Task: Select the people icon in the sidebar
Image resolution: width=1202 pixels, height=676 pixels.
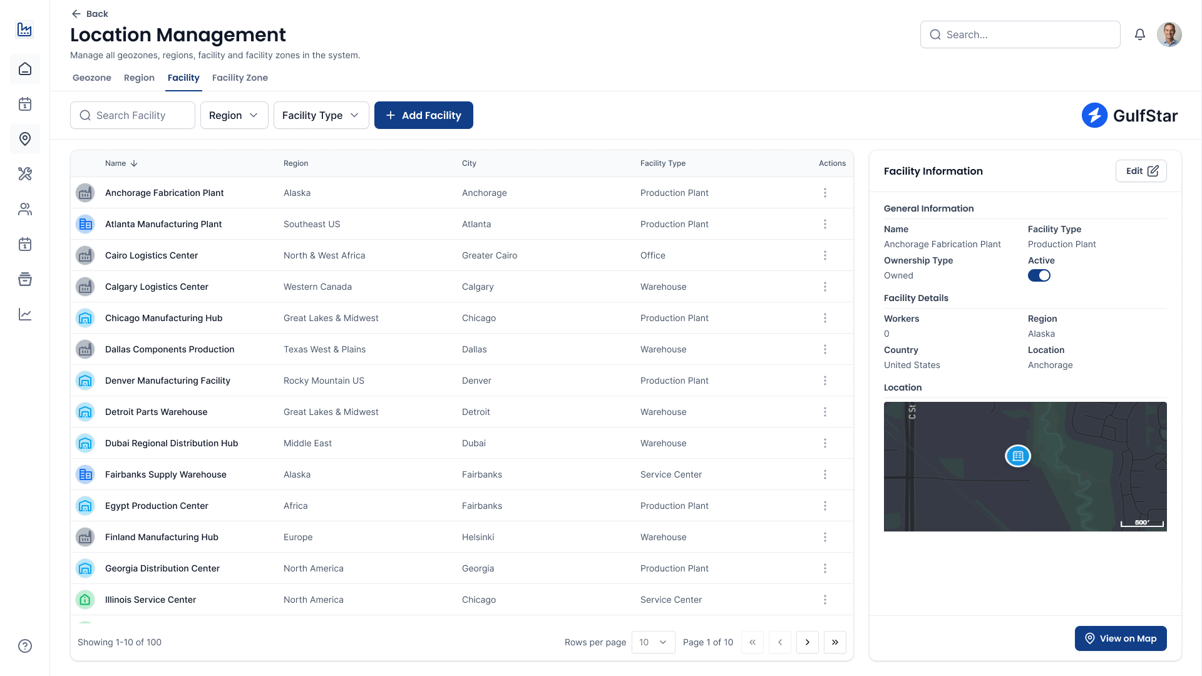Action: click(x=25, y=209)
